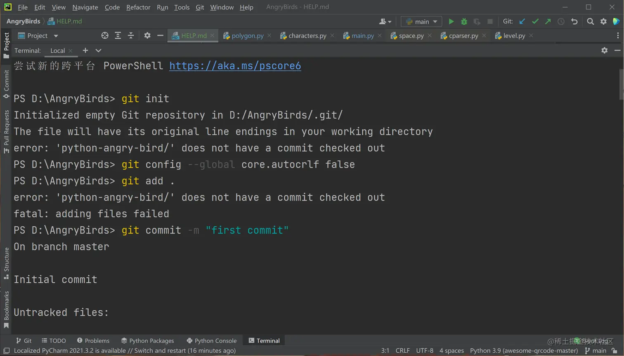Hide the Project panel
Viewport: 624px width, 356px height.
160,36
